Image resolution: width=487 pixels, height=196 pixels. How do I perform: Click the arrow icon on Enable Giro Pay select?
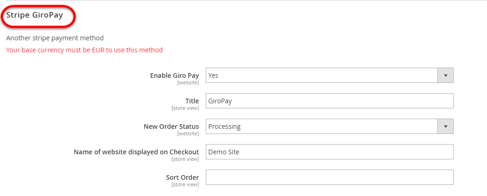445,76
